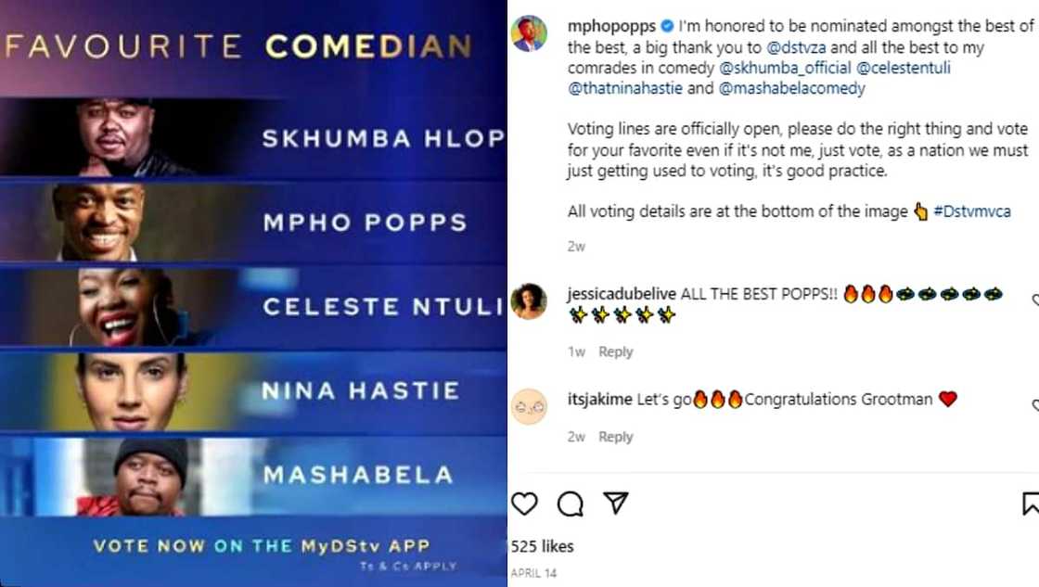The image size is (1039, 587).
Task: Click the Favourite Comedian nominees image
Action: tap(253, 293)
